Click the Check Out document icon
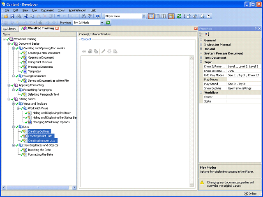263x197 pixels. coord(202,16)
